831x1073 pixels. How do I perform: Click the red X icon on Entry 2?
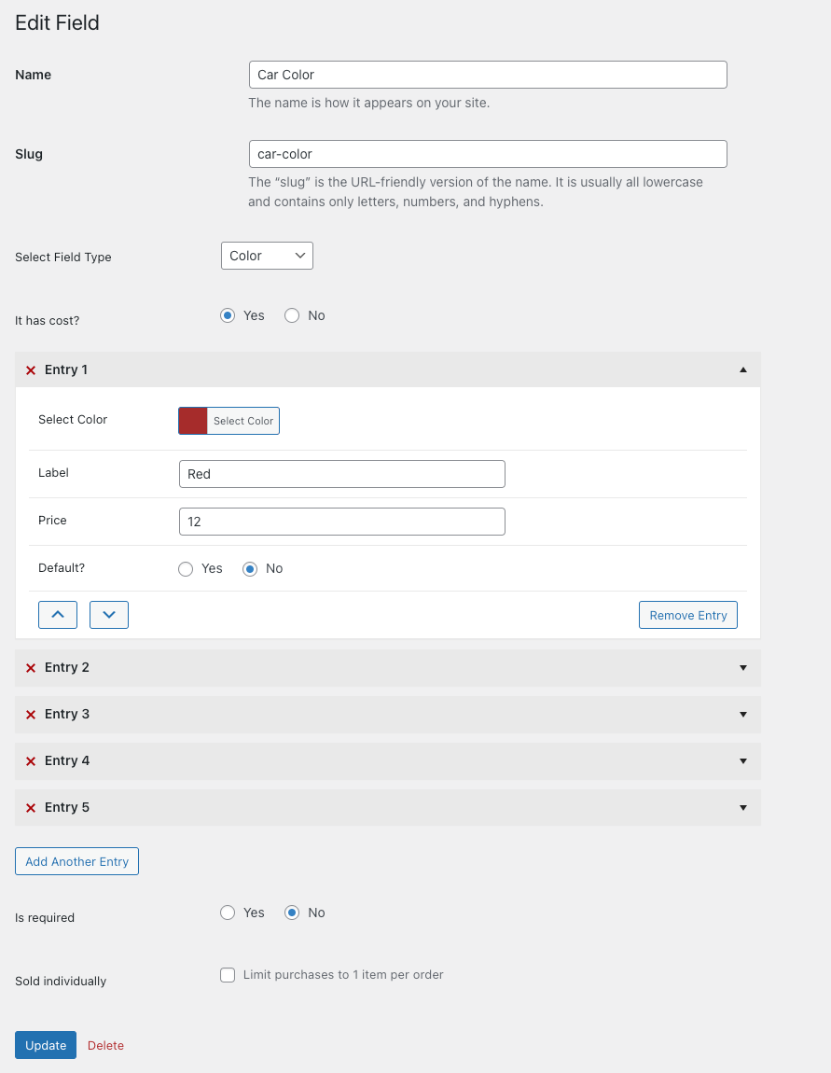click(x=31, y=668)
